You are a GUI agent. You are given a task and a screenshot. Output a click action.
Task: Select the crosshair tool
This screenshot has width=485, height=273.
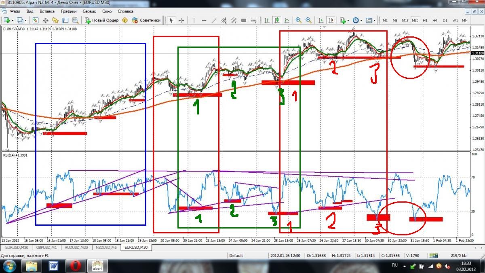pos(181,20)
